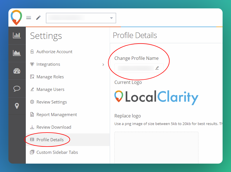The image size is (231, 172).
Task: Select Authorize Account in Settings
Action: (x=68, y=51)
